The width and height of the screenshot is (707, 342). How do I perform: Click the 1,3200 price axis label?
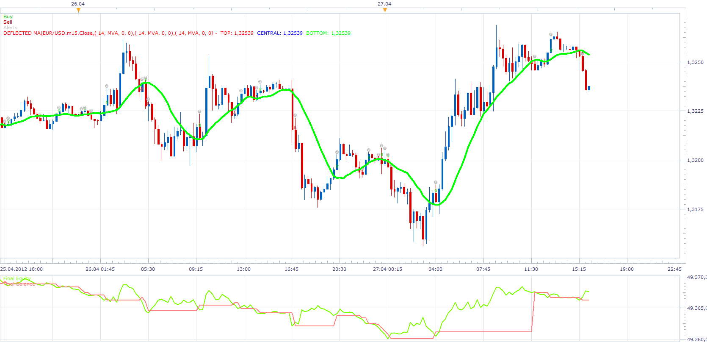pyautogui.click(x=695, y=160)
